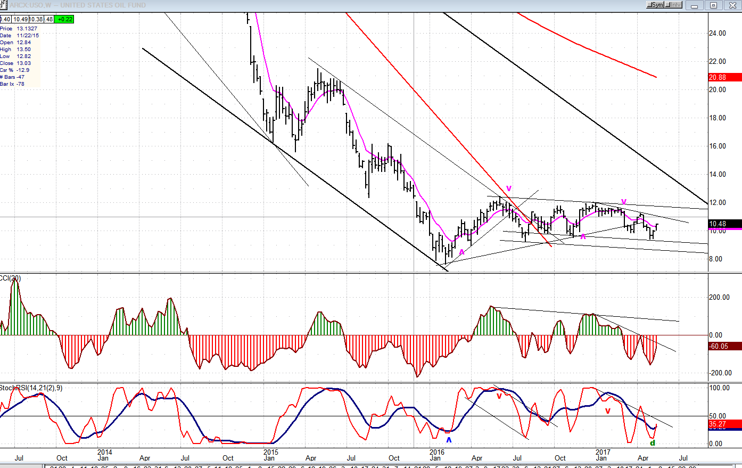The image size is (742, 468).
Task: Click the green 'd' marker in StochRSI
Action: coord(653,443)
